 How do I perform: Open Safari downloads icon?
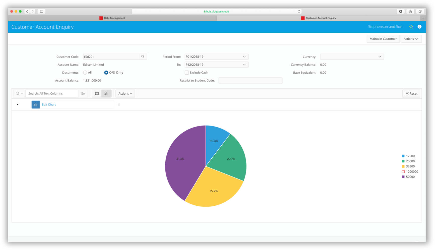click(x=401, y=11)
